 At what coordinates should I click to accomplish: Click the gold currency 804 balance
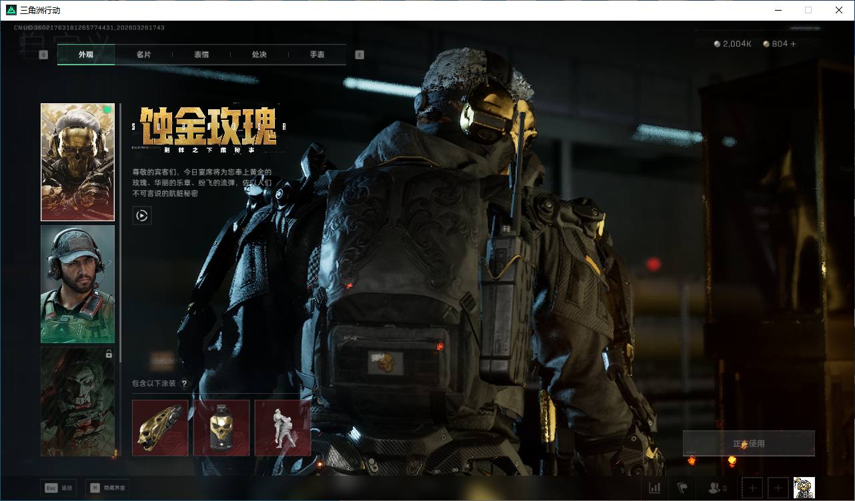[775, 44]
